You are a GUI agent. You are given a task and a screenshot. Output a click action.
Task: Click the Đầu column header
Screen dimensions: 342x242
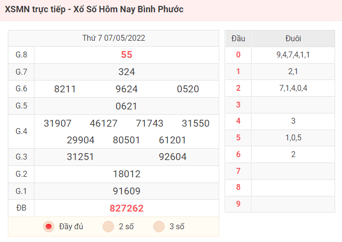point(238,39)
